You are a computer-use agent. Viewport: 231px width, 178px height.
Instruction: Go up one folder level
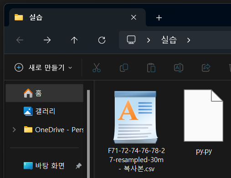point(74,40)
